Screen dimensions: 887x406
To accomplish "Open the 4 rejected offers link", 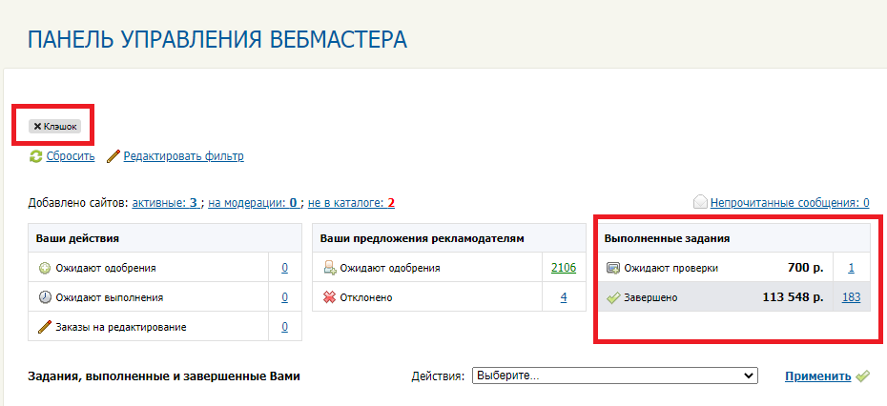I will 564,297.
